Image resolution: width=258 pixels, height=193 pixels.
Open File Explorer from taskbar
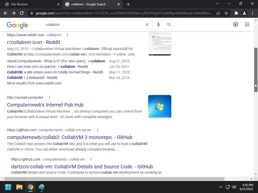[19, 187]
